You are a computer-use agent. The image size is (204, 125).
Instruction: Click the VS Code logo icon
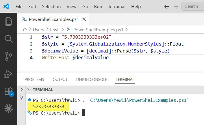pos(6,6)
